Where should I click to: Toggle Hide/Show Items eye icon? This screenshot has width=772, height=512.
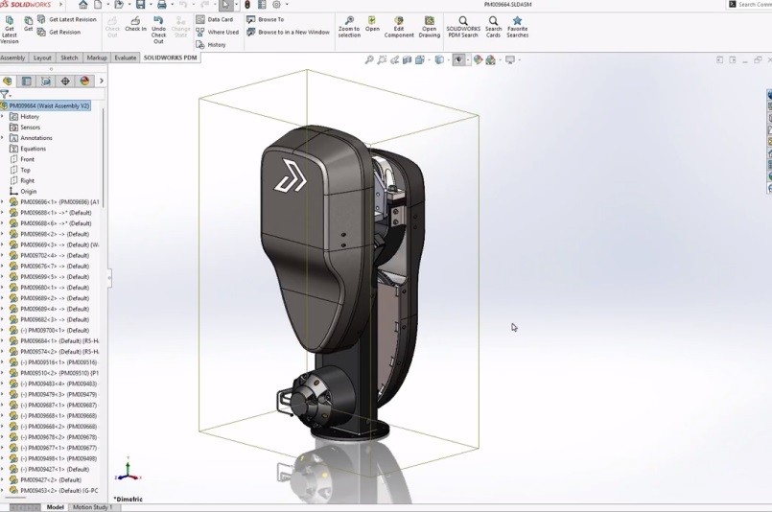point(458,60)
